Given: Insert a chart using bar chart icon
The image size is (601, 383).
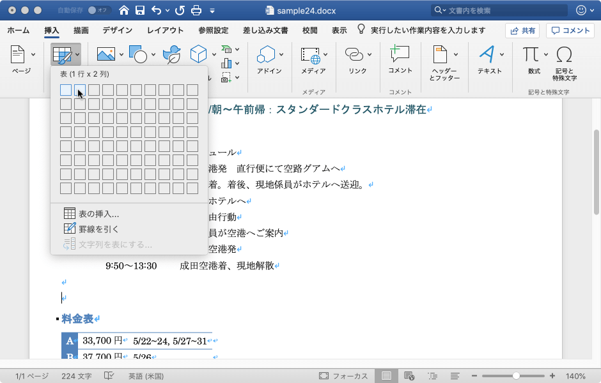Looking at the screenshot, I should 226,63.
